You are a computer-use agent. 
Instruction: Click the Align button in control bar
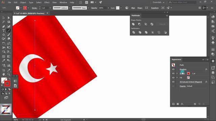(133, 8)
